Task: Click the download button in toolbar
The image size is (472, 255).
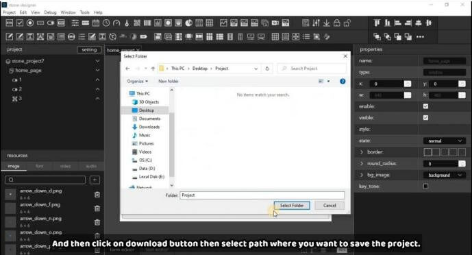Action: pyautogui.click(x=327, y=23)
